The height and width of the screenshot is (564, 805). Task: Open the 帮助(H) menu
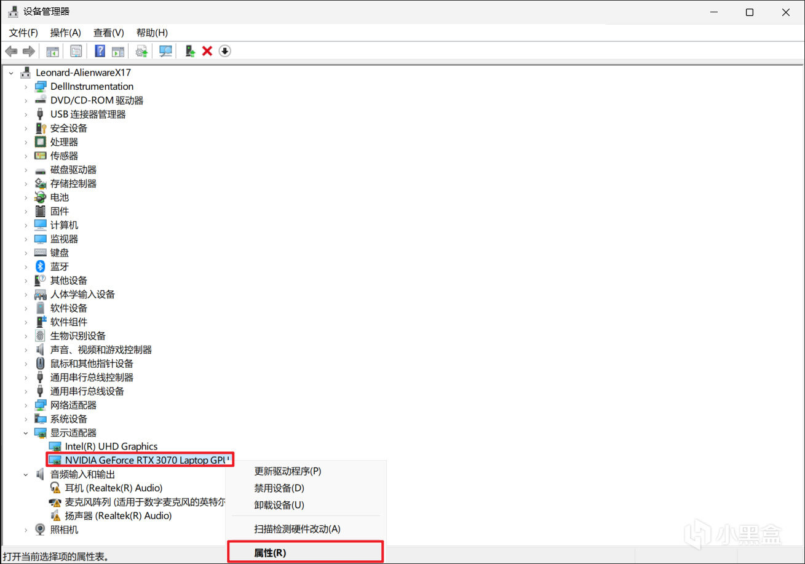tap(152, 33)
